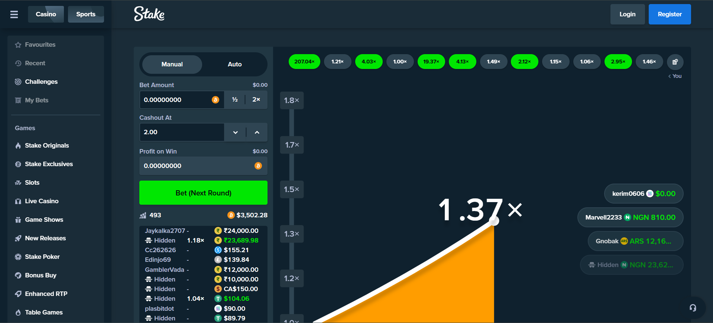This screenshot has width=713, height=323.
Task: Click player Jaykalka2707 in bets list
Action: pyautogui.click(x=165, y=231)
